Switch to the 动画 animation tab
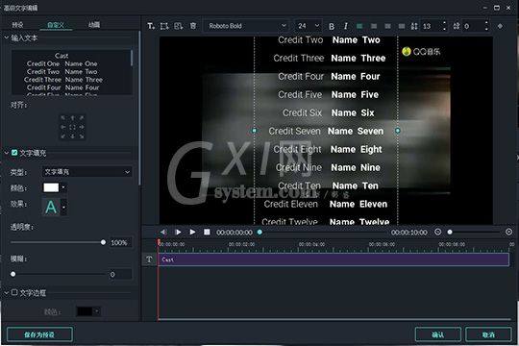 tap(94, 25)
